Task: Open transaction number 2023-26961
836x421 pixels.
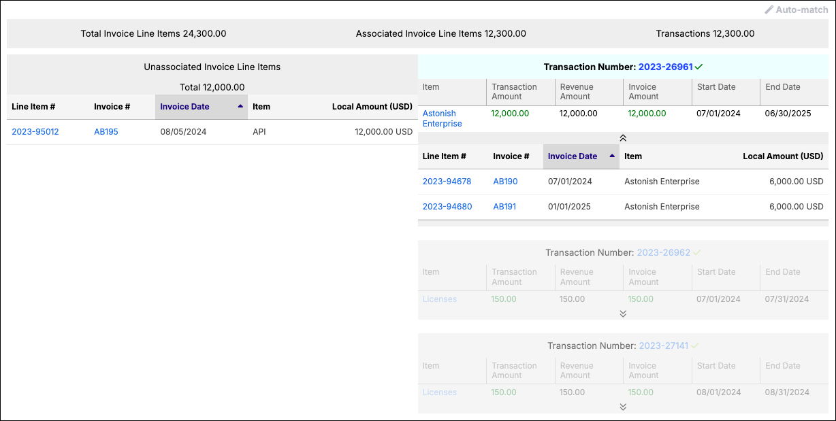Action: point(665,67)
